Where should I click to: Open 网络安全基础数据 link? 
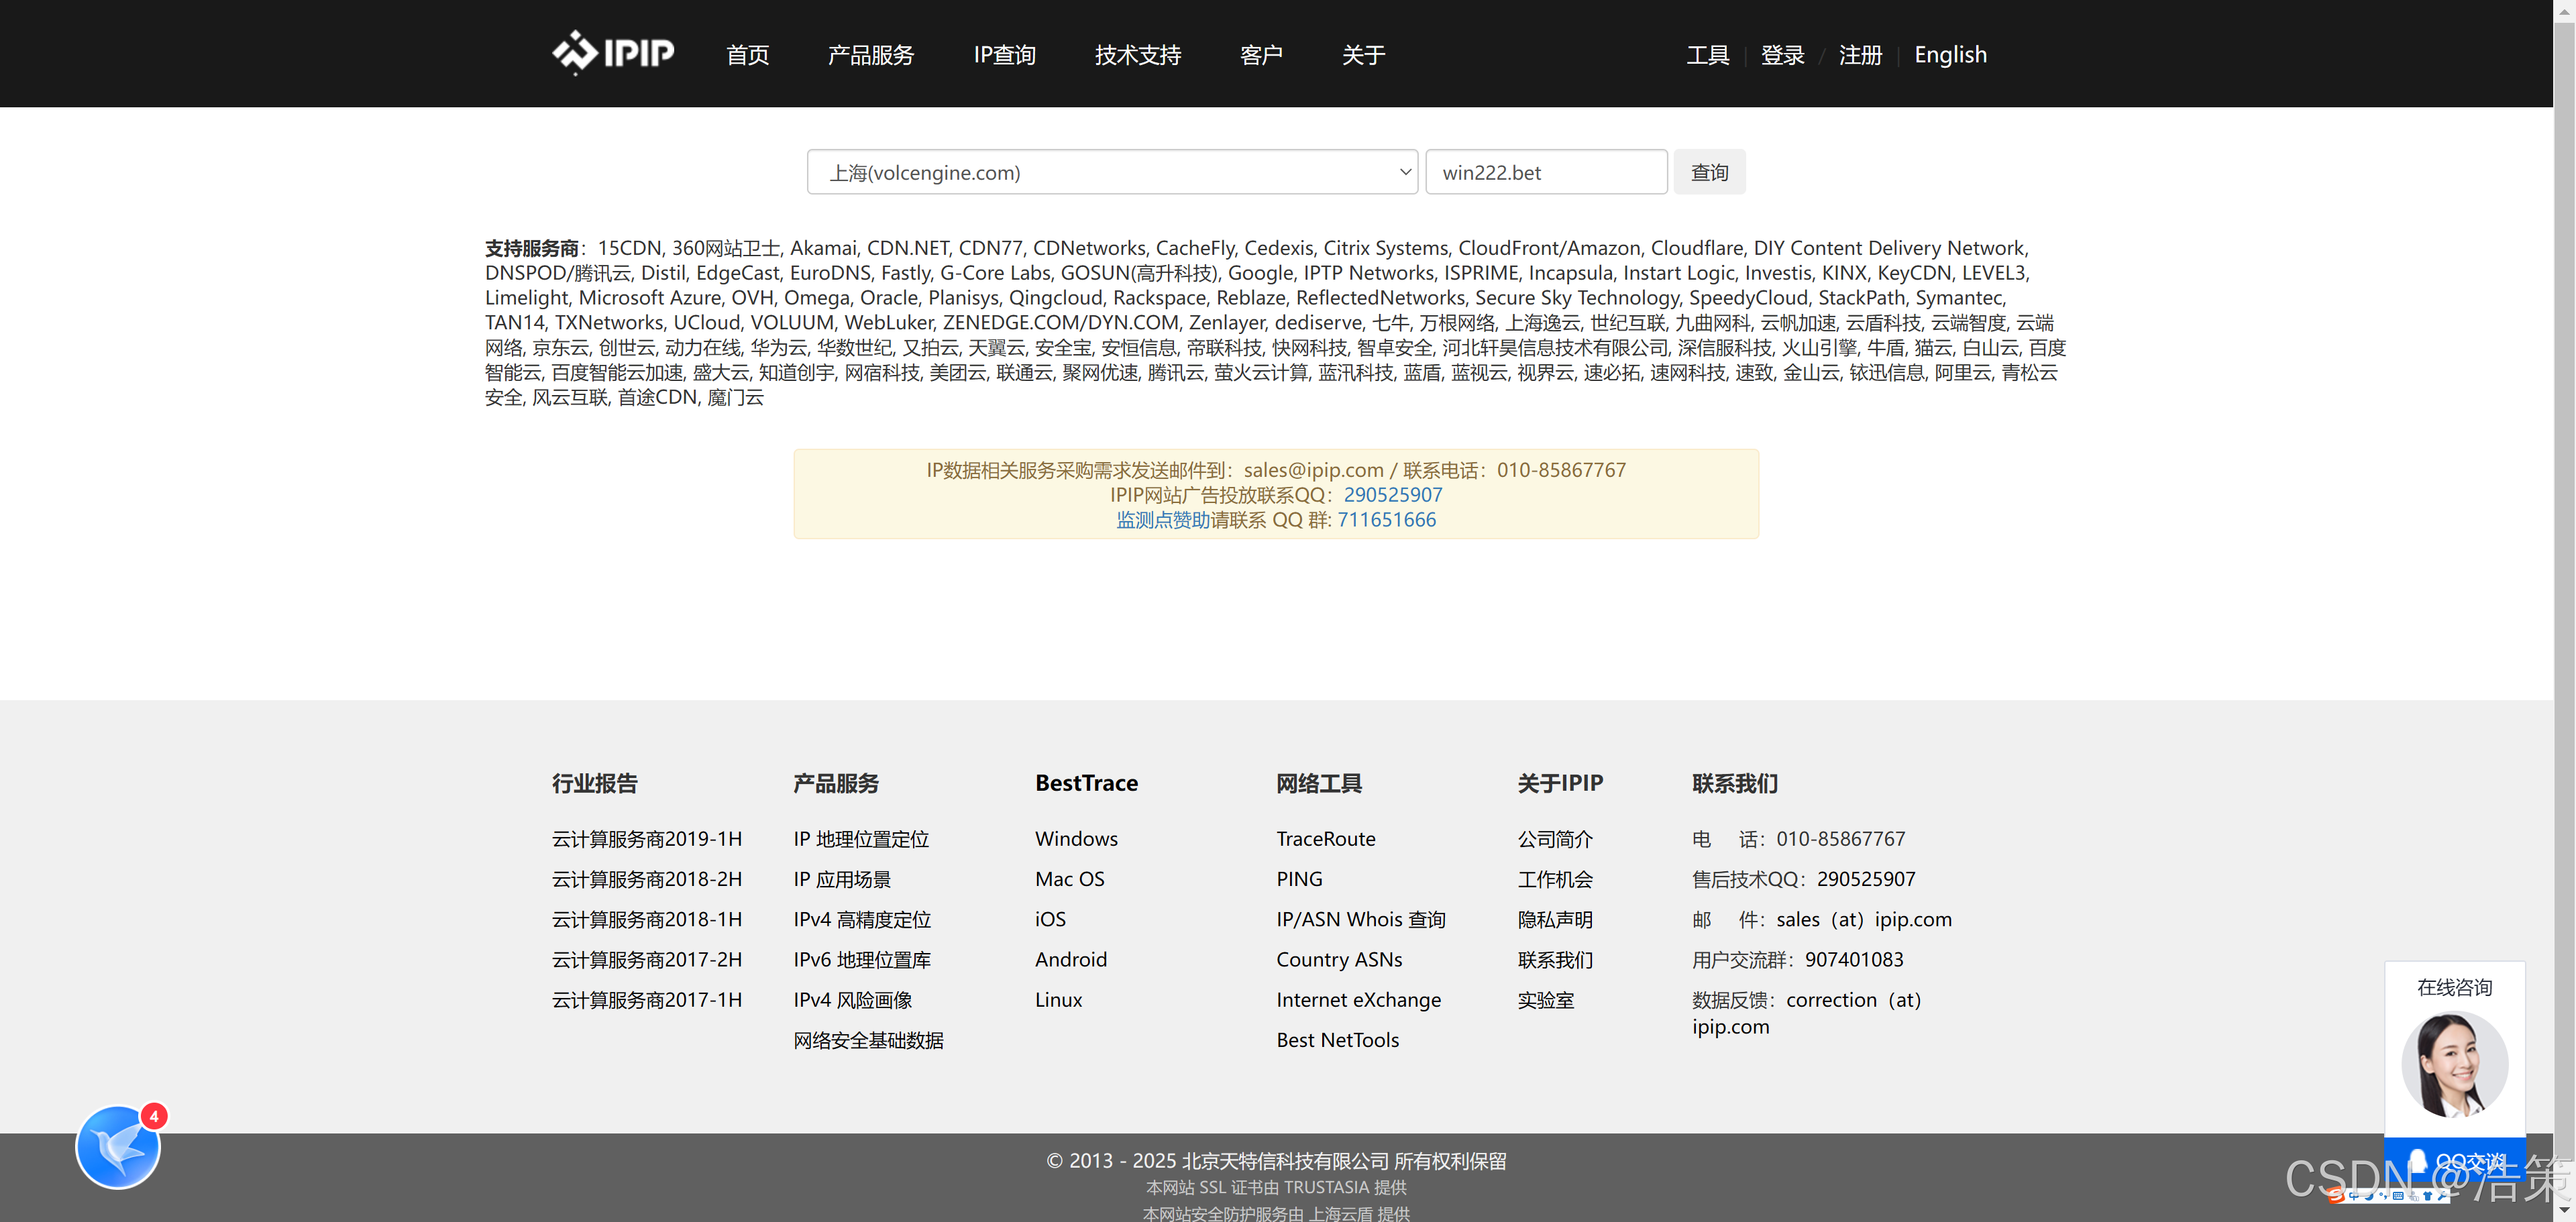pos(868,1040)
